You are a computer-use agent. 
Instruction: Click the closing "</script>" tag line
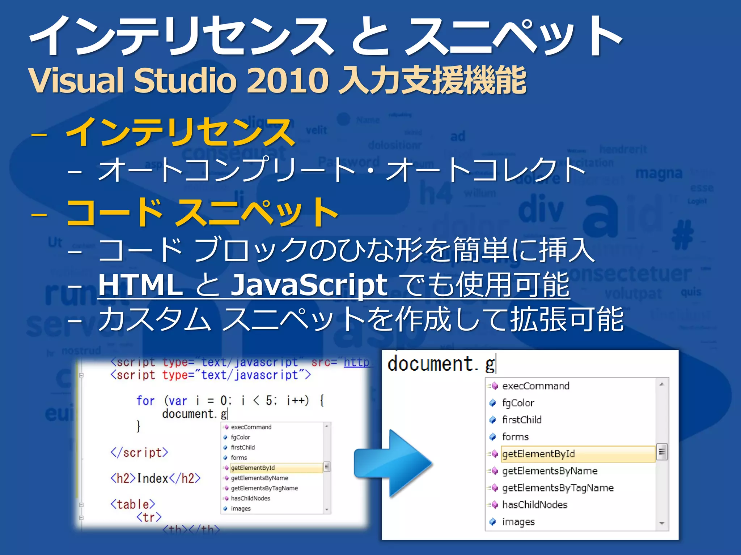coord(139,452)
